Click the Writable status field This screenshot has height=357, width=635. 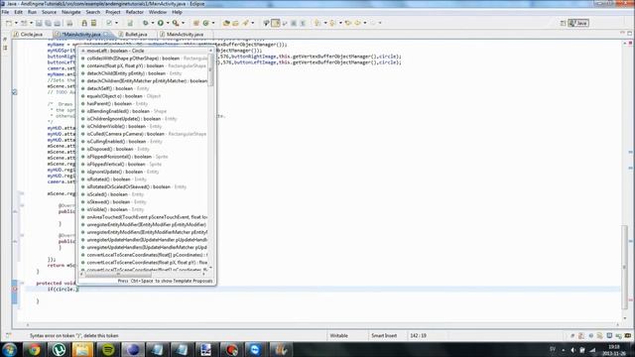point(338,335)
